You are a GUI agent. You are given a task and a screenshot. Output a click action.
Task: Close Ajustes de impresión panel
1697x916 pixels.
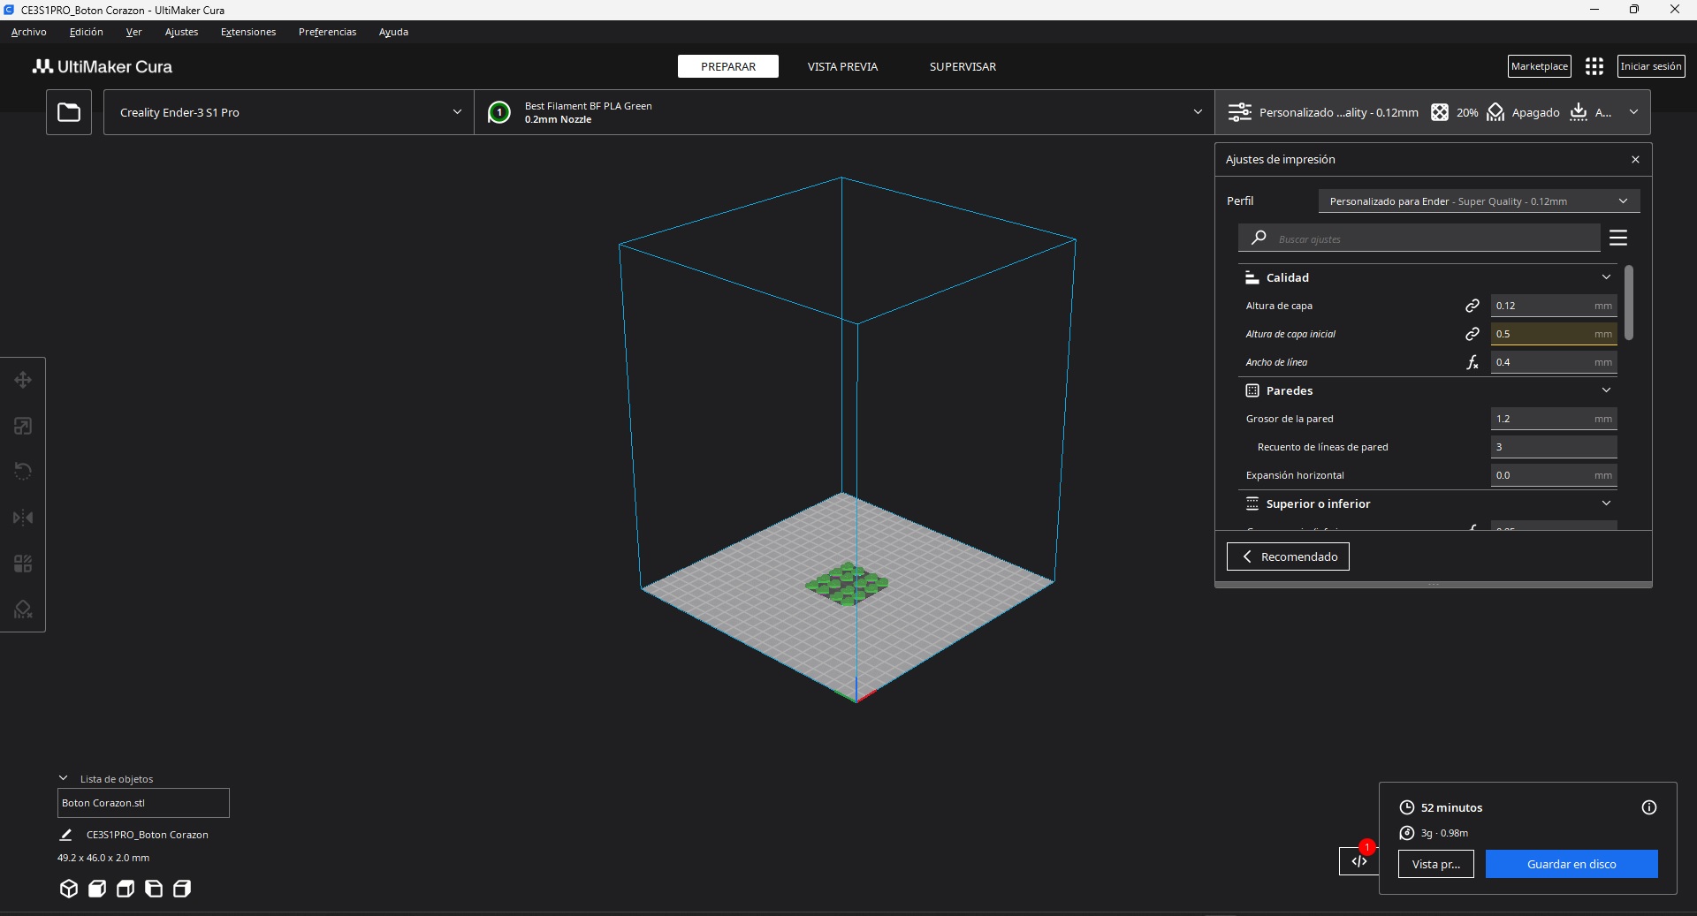tap(1635, 160)
